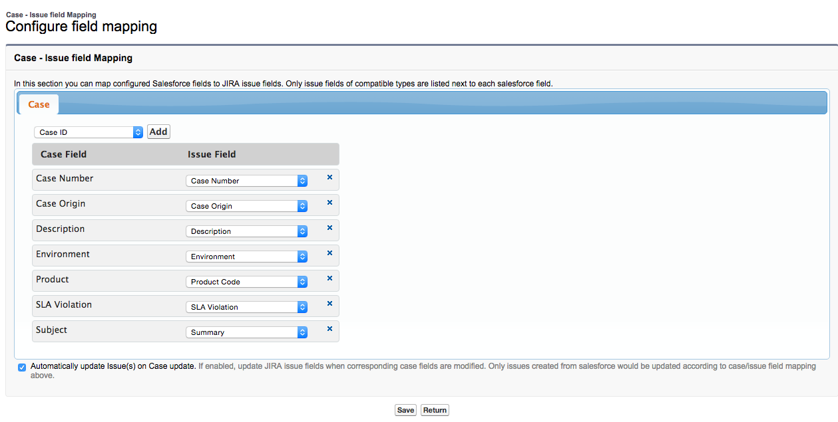Open the Summary dropdown for Subject
838x422 pixels.
coord(246,332)
